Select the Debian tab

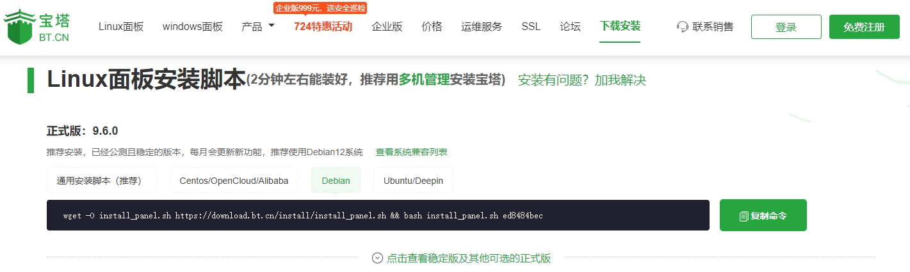click(336, 180)
